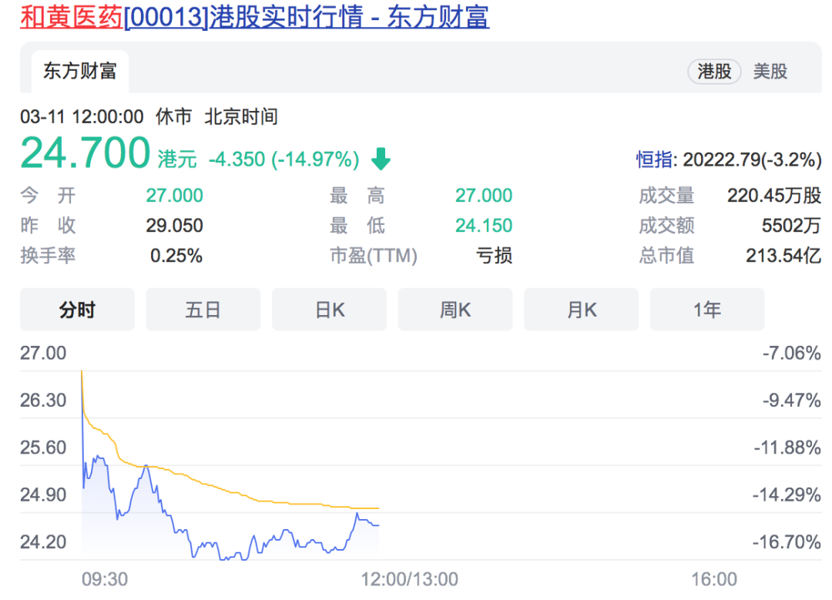The width and height of the screenshot is (832, 600).
Task: Switch to the 分时 chart view
Action: tap(77, 309)
